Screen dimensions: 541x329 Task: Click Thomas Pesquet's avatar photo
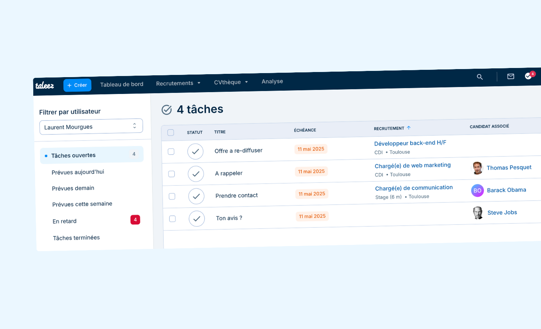pyautogui.click(x=477, y=168)
